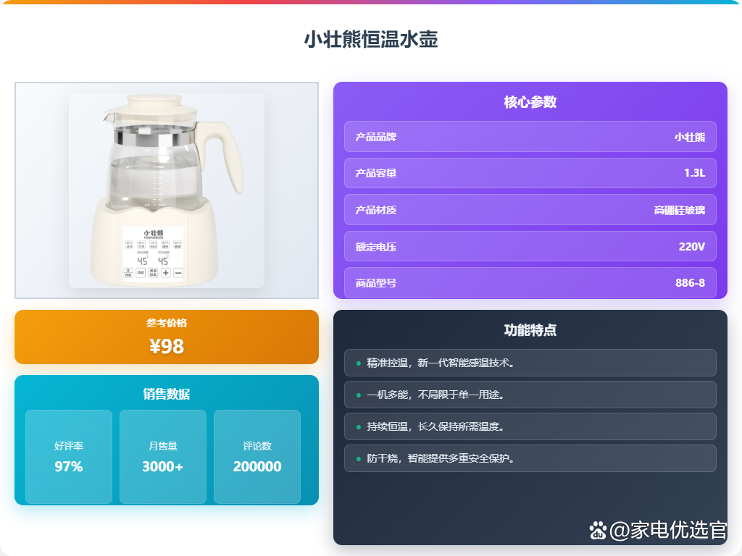Click the 小壮熊恒温水壶 page title
The image size is (742, 556).
tap(371, 39)
